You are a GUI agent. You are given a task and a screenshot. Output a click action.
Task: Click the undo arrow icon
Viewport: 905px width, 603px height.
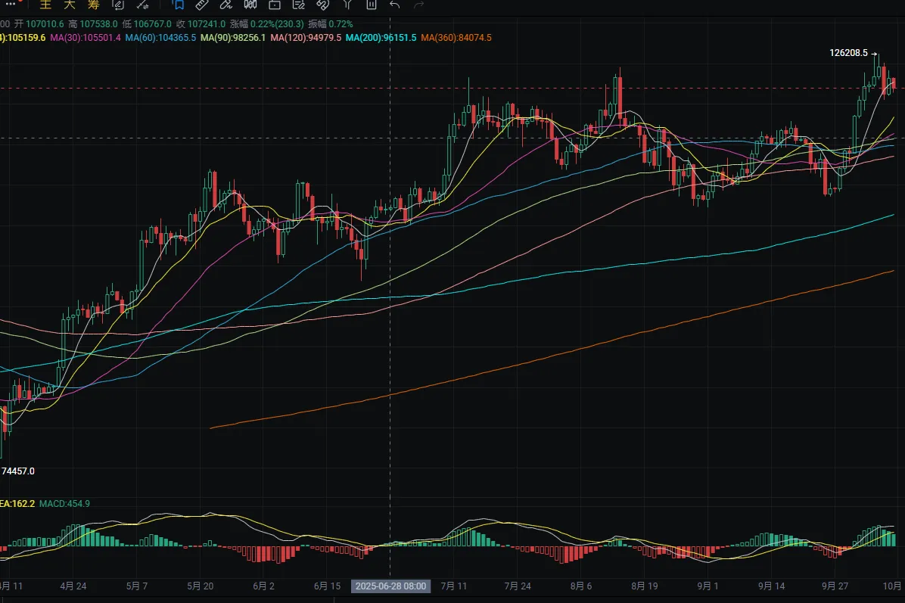[x=395, y=5]
